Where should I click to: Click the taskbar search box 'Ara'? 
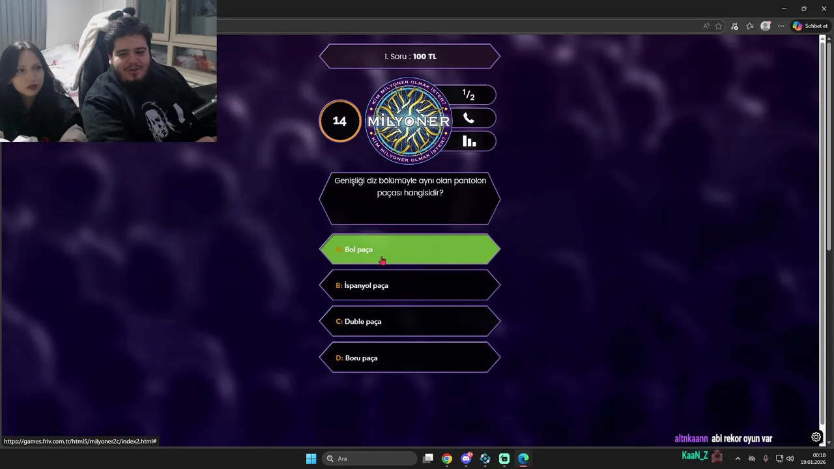pyautogui.click(x=370, y=459)
